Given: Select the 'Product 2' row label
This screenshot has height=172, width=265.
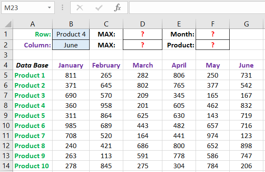Looking at the screenshot, I should [33, 85].
